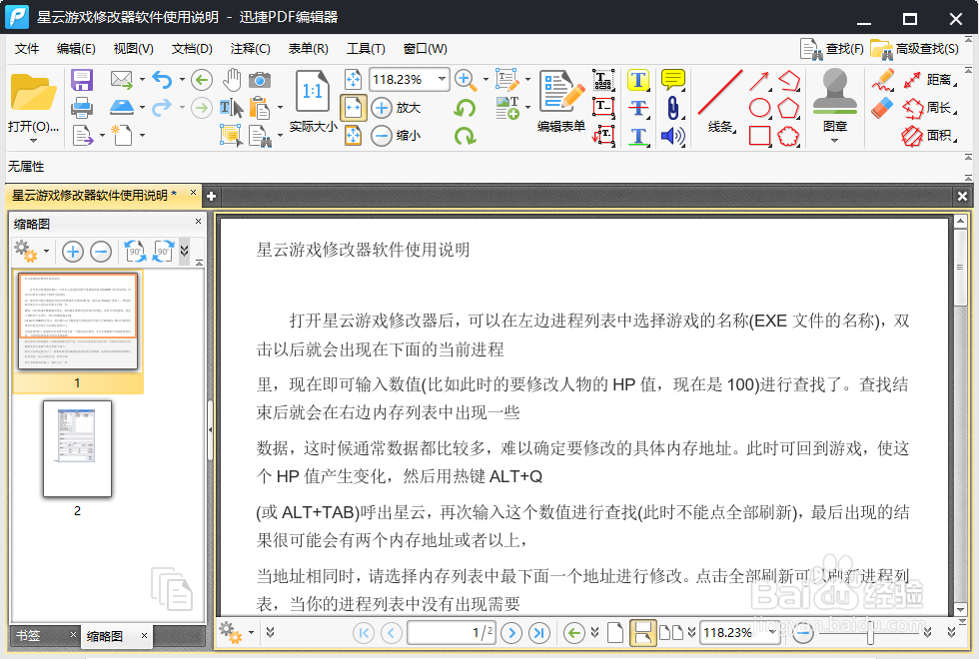Viewport: 979px width, 659px height.
Task: Open the 注释(C) menu
Action: tap(250, 49)
